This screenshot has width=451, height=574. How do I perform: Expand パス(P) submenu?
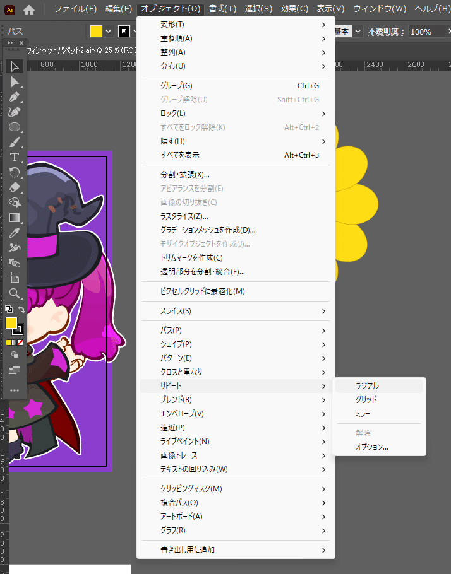tap(236, 331)
